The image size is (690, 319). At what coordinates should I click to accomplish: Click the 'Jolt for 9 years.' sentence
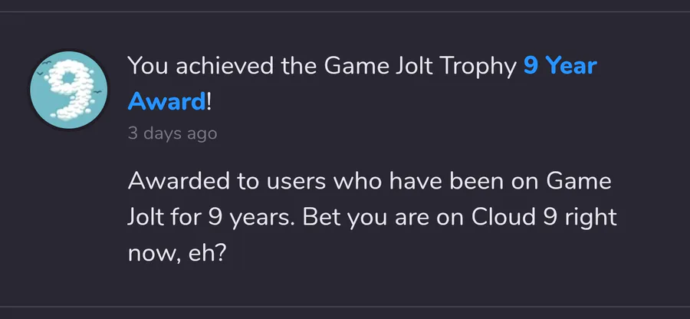(x=211, y=219)
